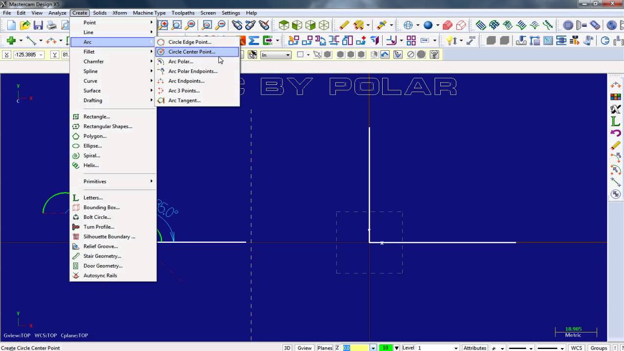The image size is (624, 351).
Task: Open the Xform menu
Action: click(x=120, y=13)
